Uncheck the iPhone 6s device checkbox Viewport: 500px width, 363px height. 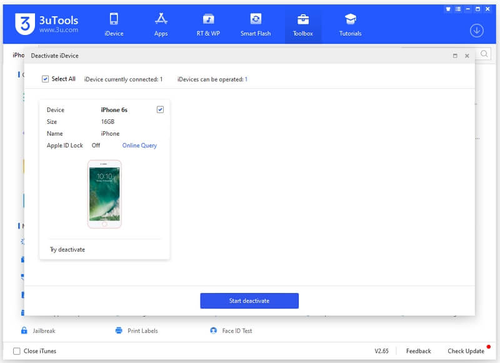(x=160, y=109)
